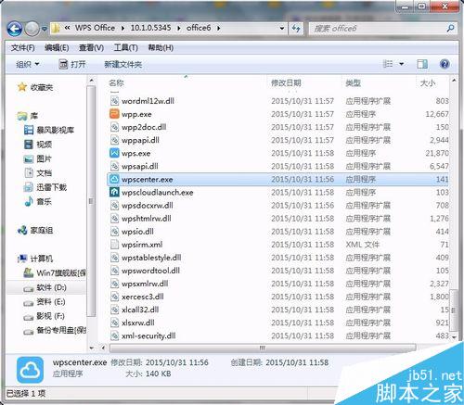Toggle the preview pane icon
The height and width of the screenshot is (405, 464).
point(422,64)
